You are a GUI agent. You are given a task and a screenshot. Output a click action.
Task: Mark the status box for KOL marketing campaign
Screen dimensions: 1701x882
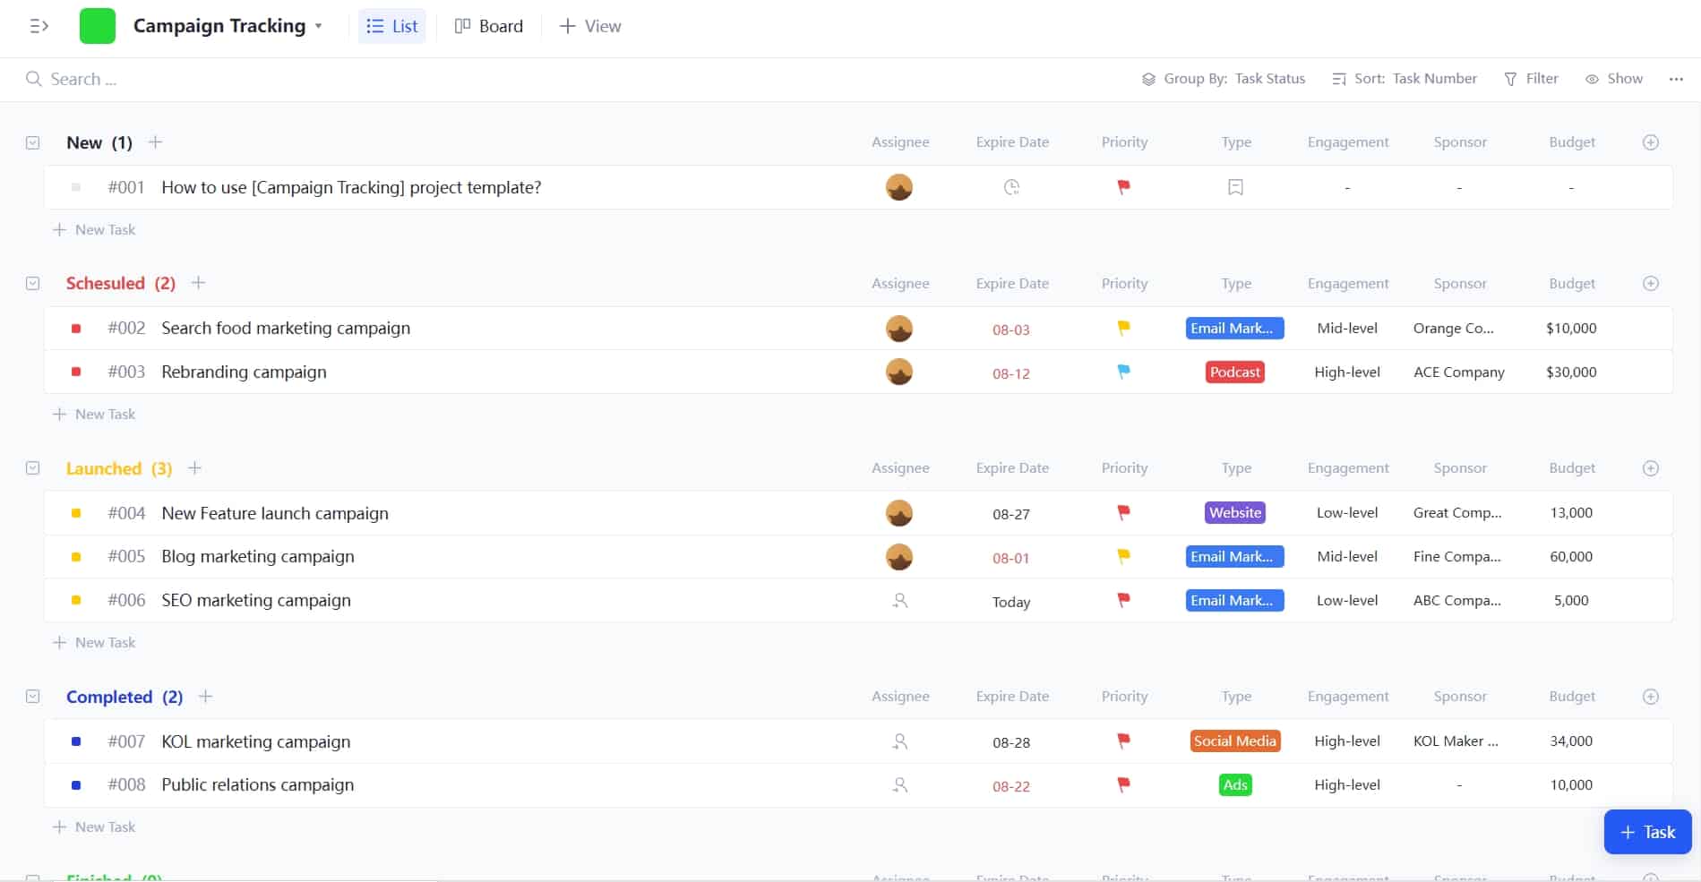pos(76,741)
